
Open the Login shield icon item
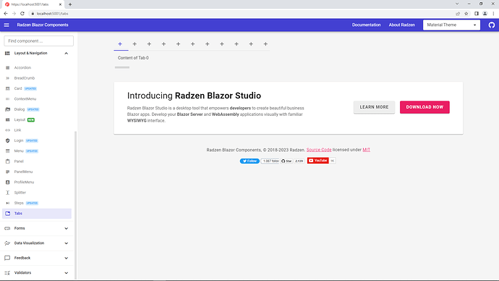click(x=8, y=140)
